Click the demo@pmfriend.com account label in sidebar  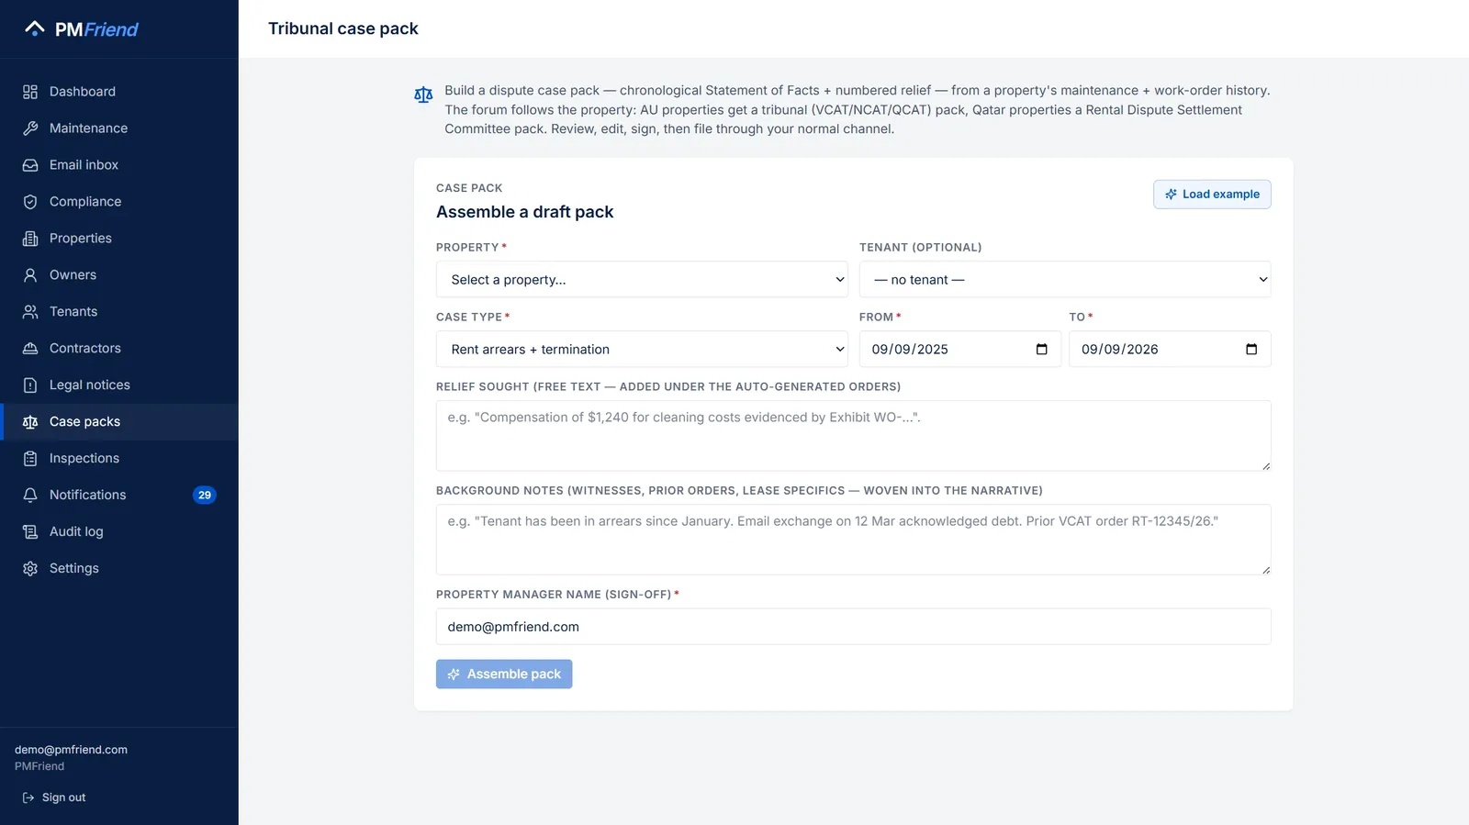coord(71,750)
